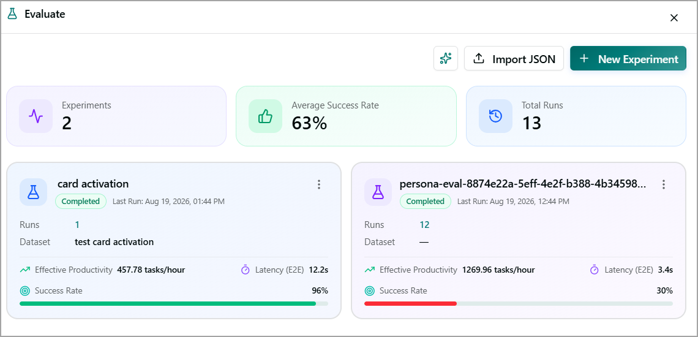
Task: Click the dataset name test card activation
Action: point(114,242)
